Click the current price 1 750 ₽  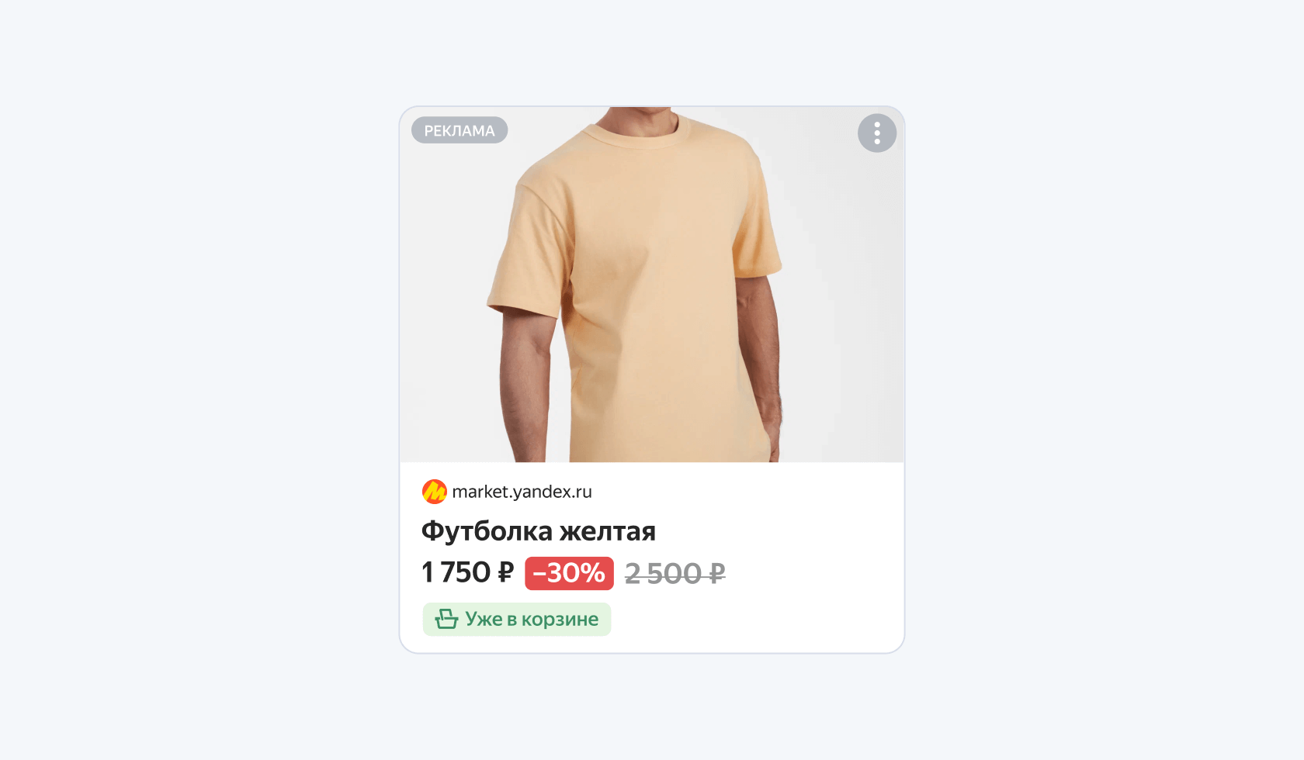468,573
